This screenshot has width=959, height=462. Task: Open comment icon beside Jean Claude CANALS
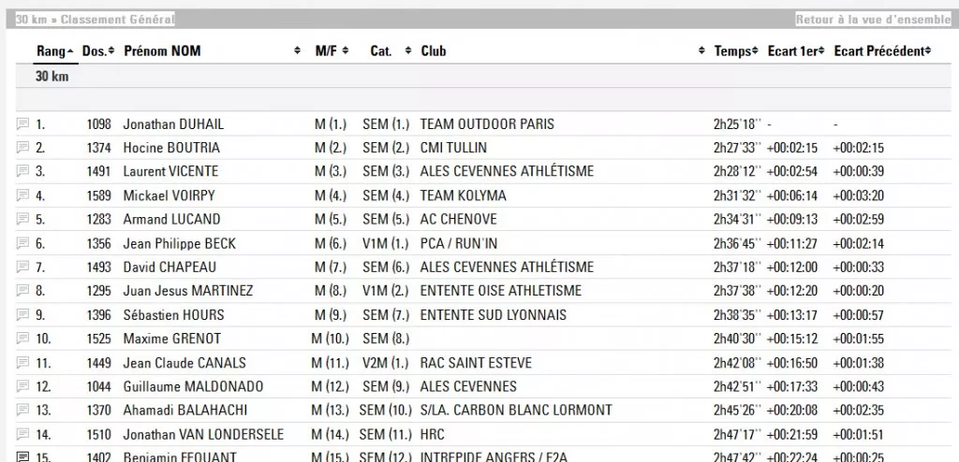click(22, 363)
